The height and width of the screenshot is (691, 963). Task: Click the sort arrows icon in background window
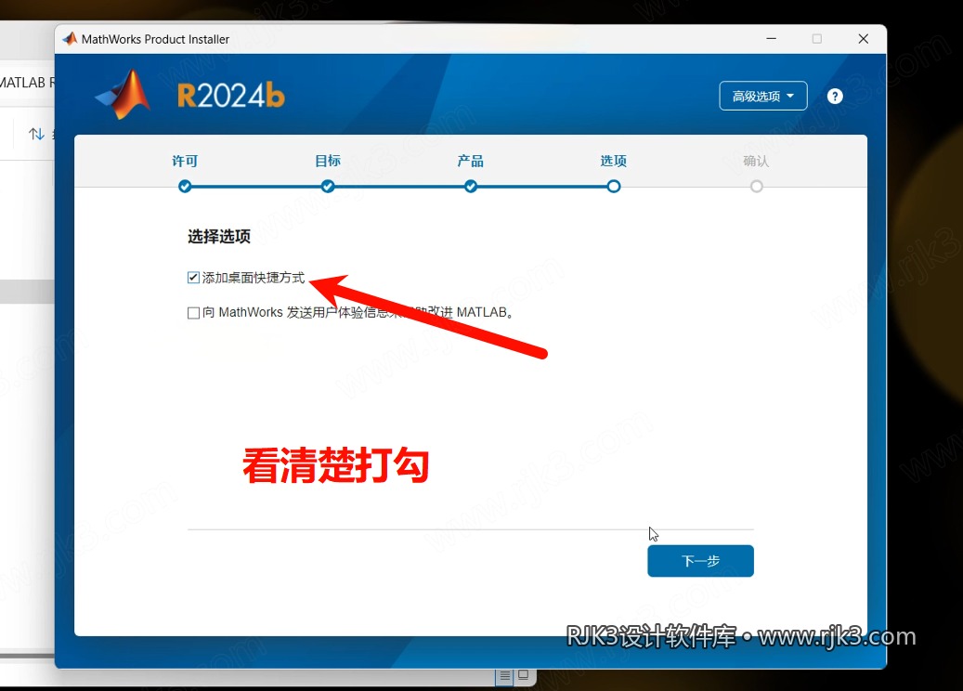coord(36,134)
